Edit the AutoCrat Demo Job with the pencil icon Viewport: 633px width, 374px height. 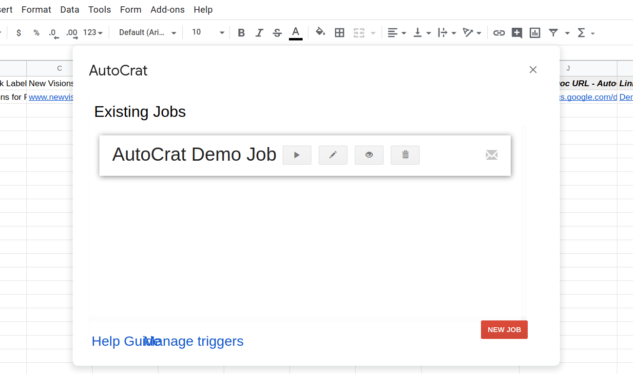click(333, 155)
